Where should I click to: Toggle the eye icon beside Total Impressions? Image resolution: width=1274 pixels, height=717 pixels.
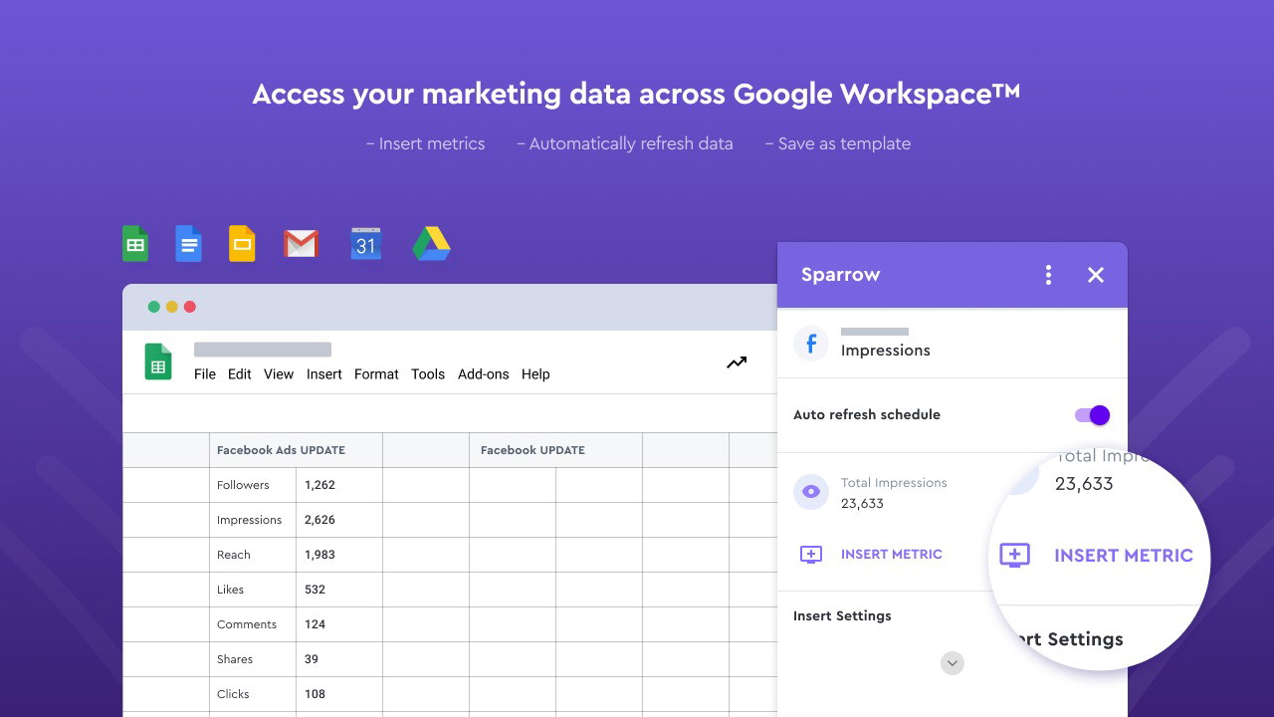tap(811, 492)
